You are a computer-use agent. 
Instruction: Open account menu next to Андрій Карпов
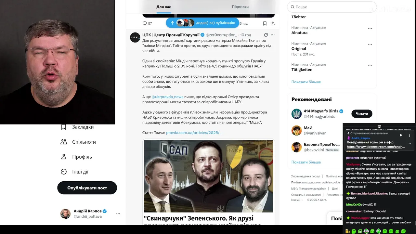click(118, 214)
